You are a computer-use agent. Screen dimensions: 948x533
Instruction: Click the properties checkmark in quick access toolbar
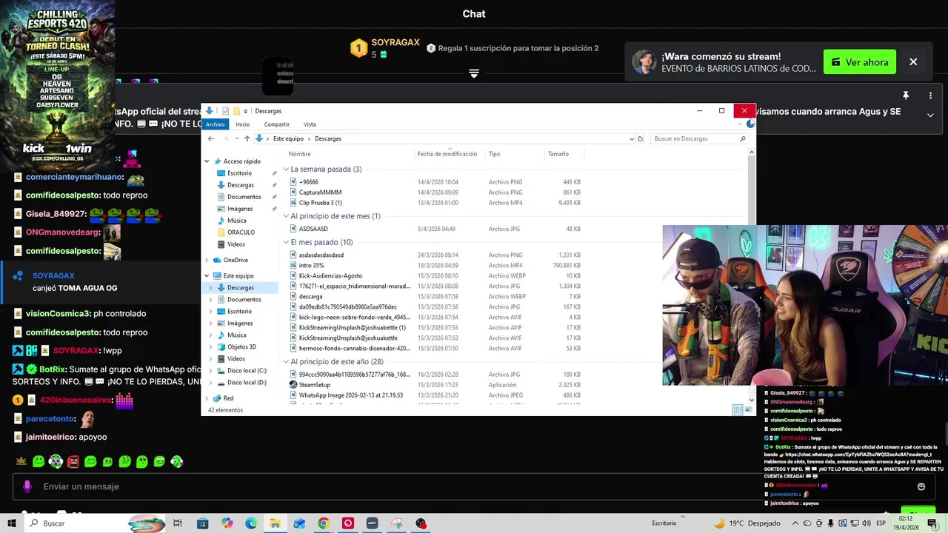(x=225, y=111)
